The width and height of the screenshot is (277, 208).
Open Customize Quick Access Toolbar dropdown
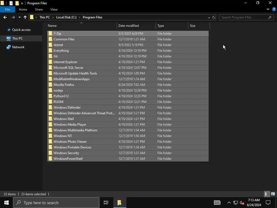pos(22,3)
